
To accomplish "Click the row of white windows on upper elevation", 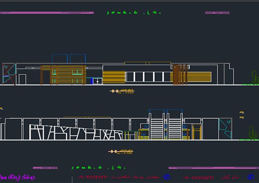I will (x=148, y=77).
